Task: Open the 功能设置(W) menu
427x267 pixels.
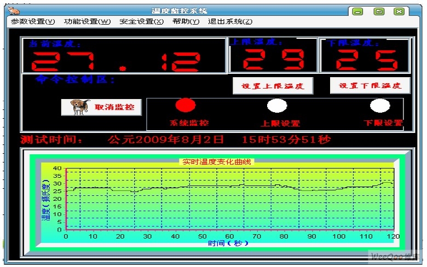Action: click(x=87, y=22)
